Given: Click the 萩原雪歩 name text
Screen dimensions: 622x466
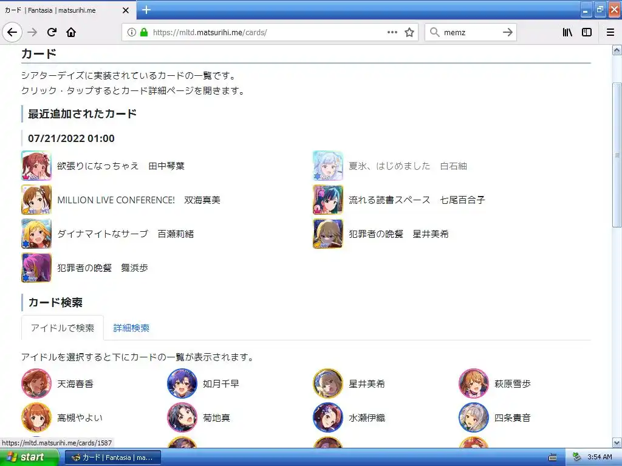Looking at the screenshot, I should coord(513,384).
